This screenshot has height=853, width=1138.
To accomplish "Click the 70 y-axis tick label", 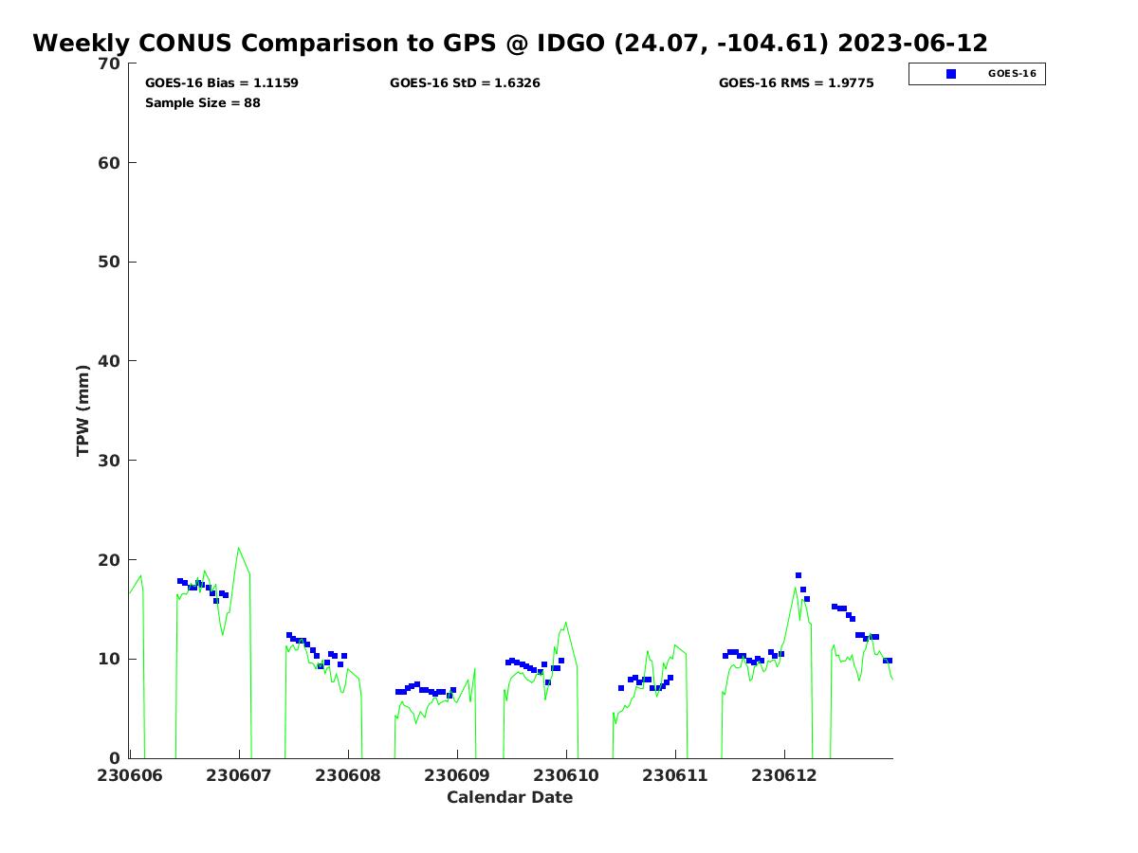I will [x=110, y=64].
